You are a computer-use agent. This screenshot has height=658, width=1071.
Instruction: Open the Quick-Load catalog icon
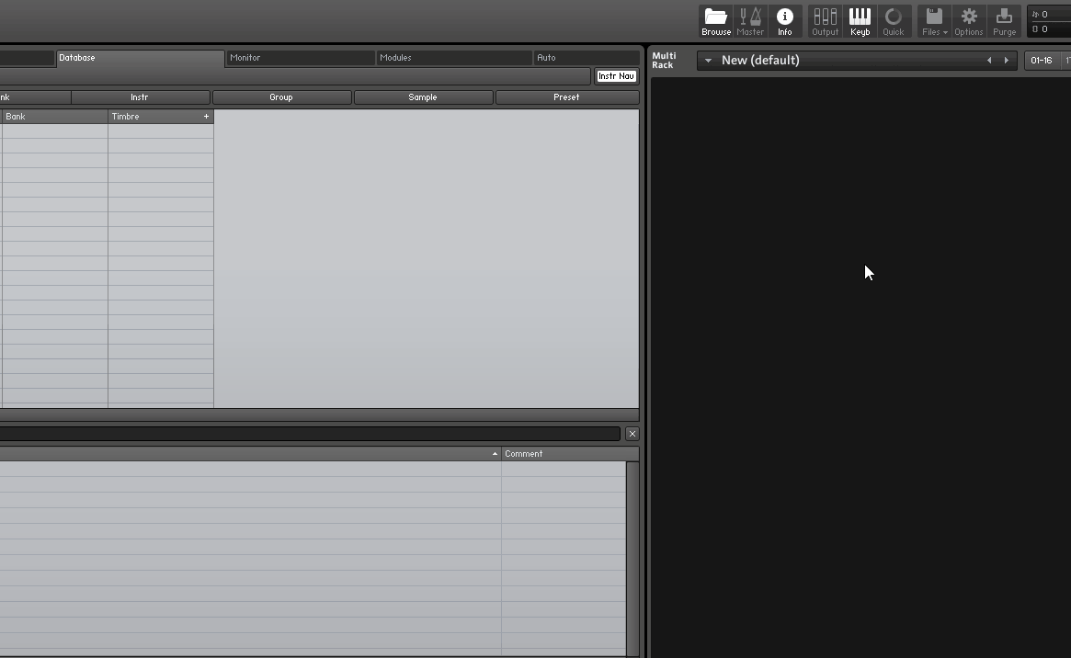coord(894,20)
